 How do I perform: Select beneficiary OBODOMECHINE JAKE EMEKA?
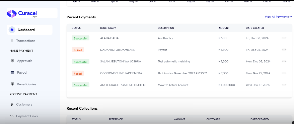pyautogui.click(x=121, y=73)
